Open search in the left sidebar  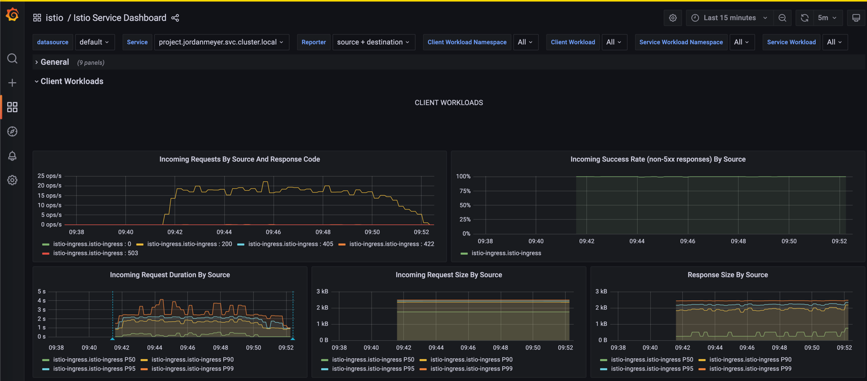pyautogui.click(x=12, y=58)
